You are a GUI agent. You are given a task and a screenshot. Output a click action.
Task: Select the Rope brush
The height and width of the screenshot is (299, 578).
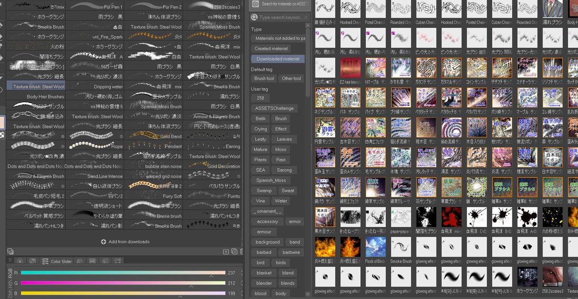pos(94,146)
